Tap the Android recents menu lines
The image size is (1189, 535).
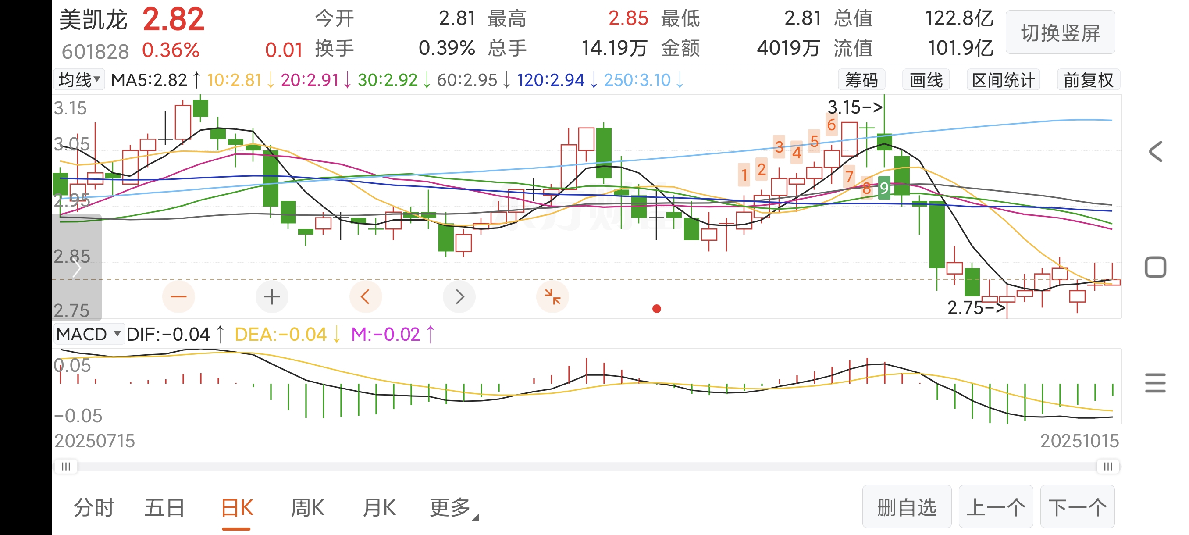click(1155, 383)
